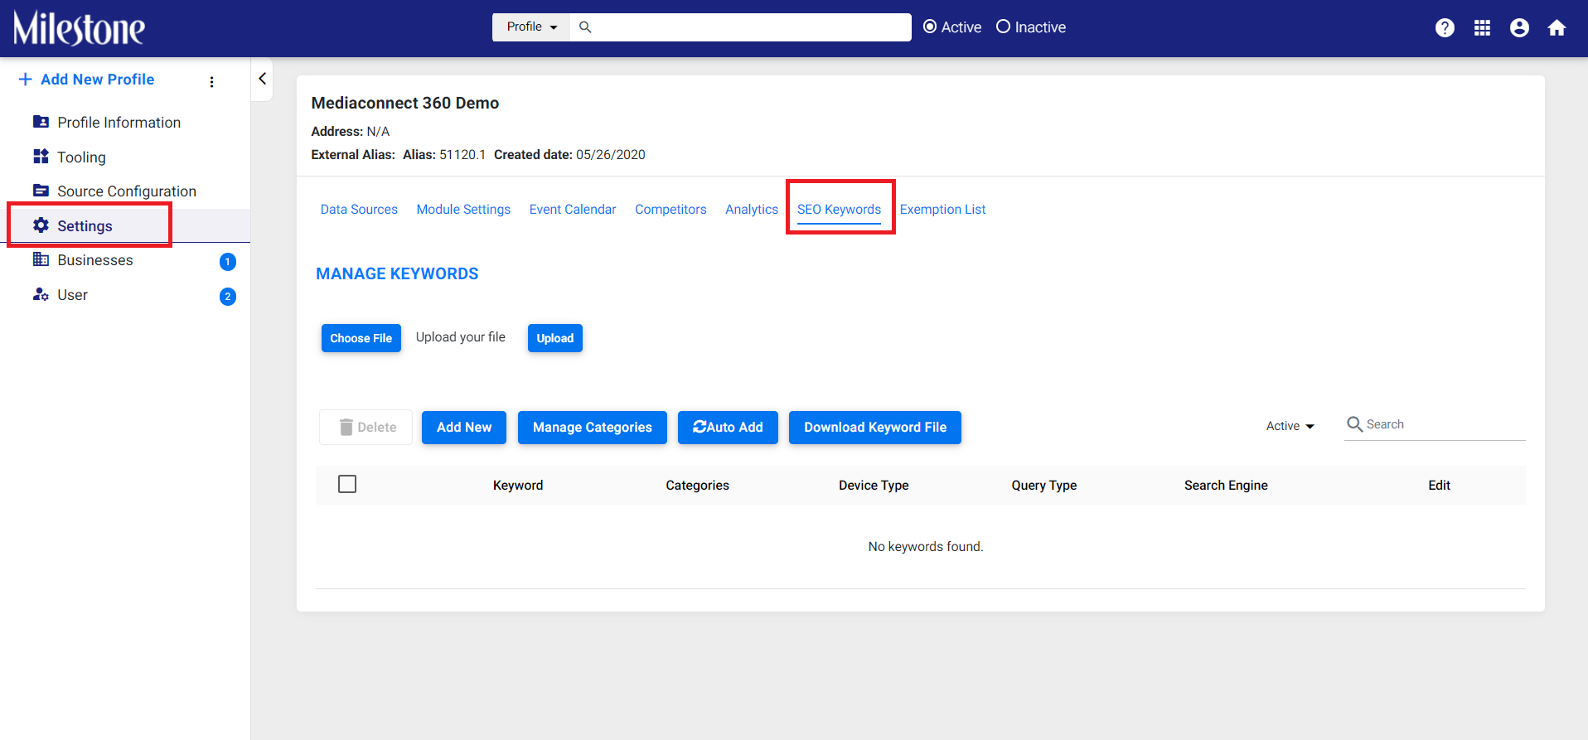Open the help question mark icon
The image size is (1588, 740).
tap(1445, 27)
